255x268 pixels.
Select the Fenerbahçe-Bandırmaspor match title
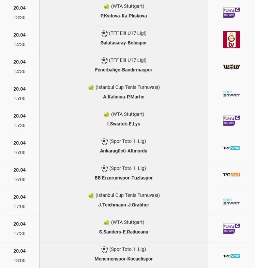[x=123, y=70]
